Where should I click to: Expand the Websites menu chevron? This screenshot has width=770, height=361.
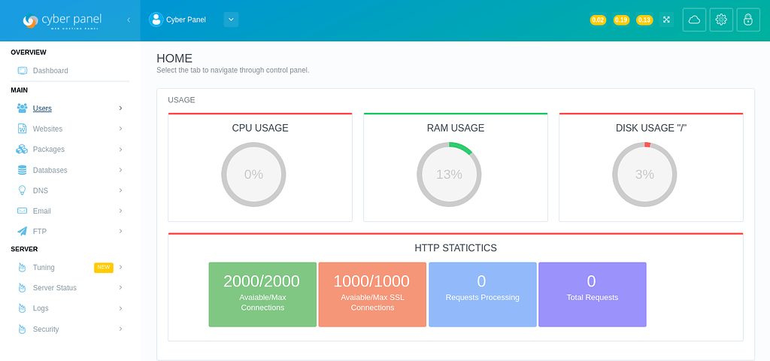(120, 129)
